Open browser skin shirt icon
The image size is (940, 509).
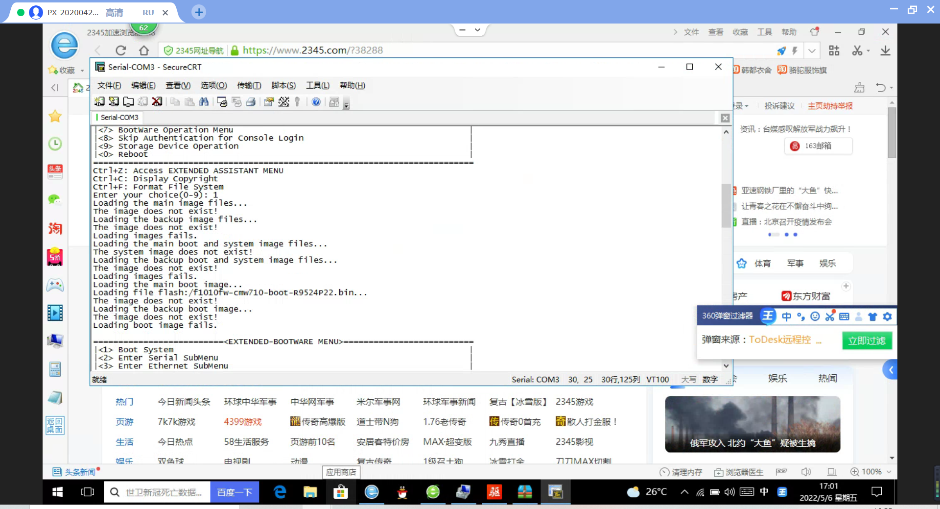[815, 32]
